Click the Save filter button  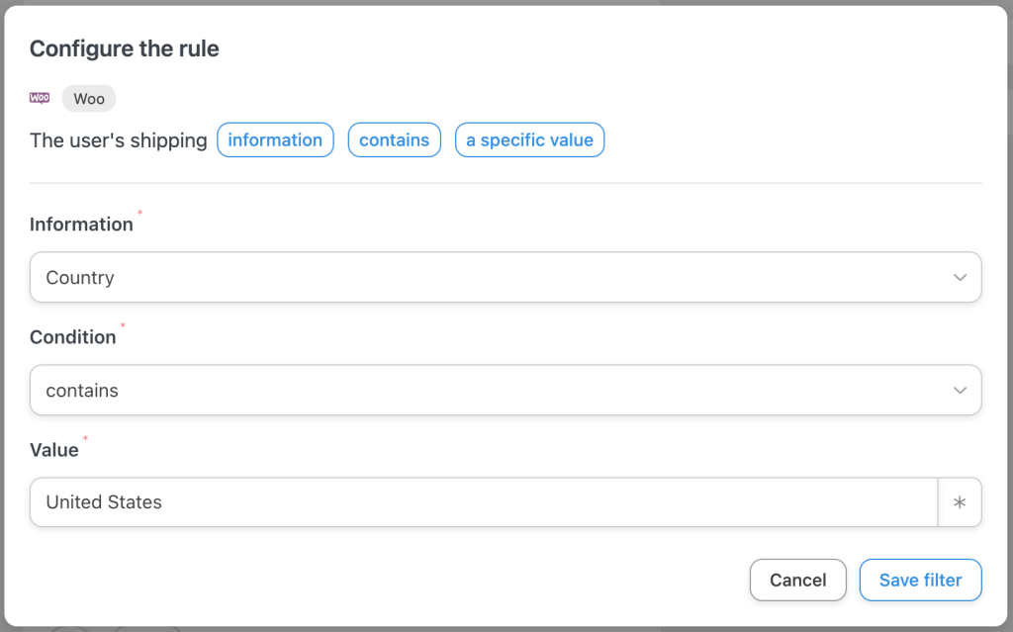(x=920, y=580)
